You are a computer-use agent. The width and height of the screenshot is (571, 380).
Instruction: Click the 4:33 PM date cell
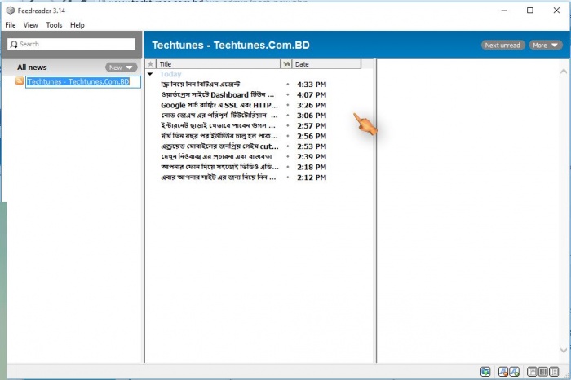[x=312, y=85]
